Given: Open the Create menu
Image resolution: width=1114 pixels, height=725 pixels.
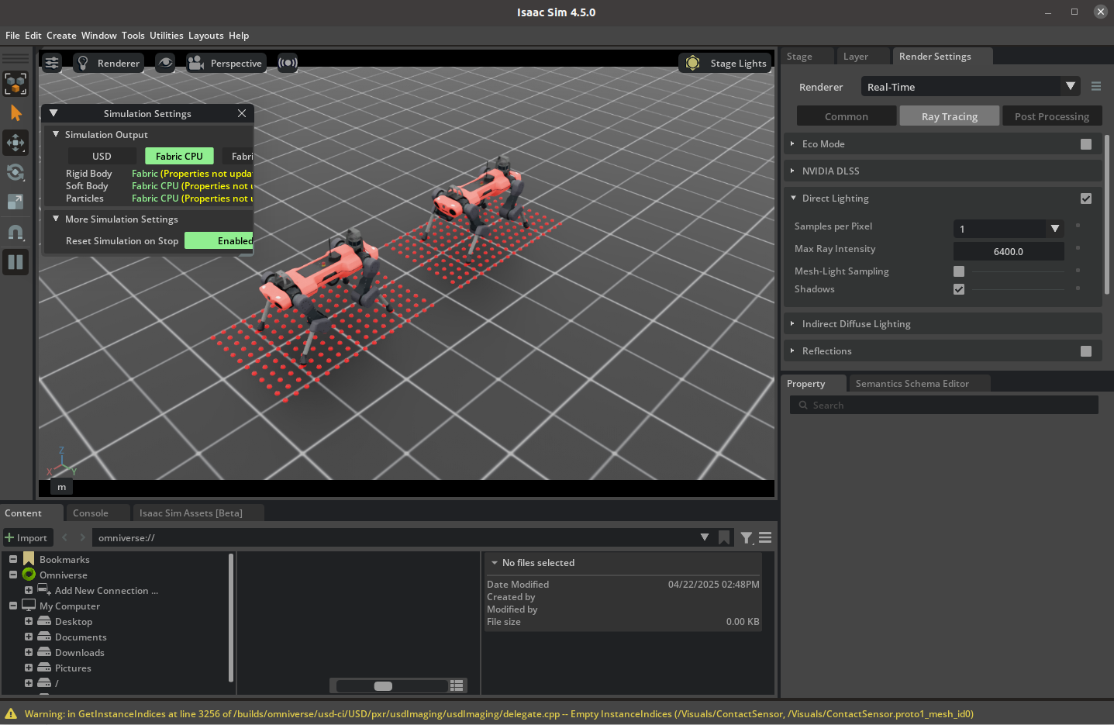Looking at the screenshot, I should point(61,36).
